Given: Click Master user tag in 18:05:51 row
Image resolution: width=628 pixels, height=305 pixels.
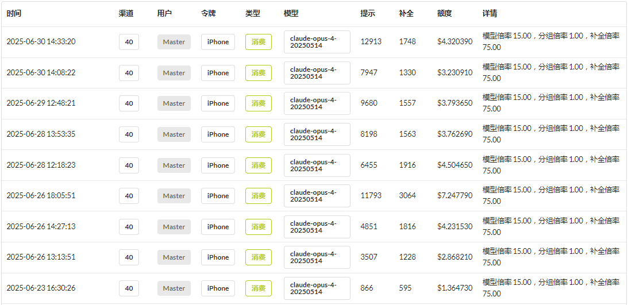Looking at the screenshot, I should point(174,196).
